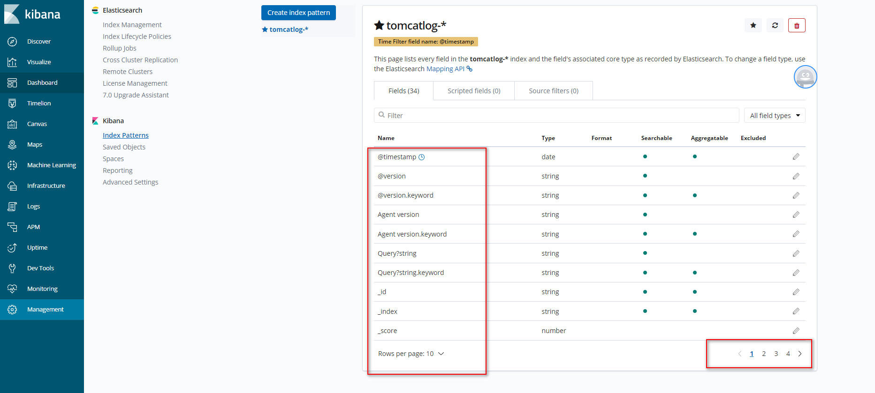Edit the @version.keyword field
Viewport: 875px width, 393px height.
796,195
